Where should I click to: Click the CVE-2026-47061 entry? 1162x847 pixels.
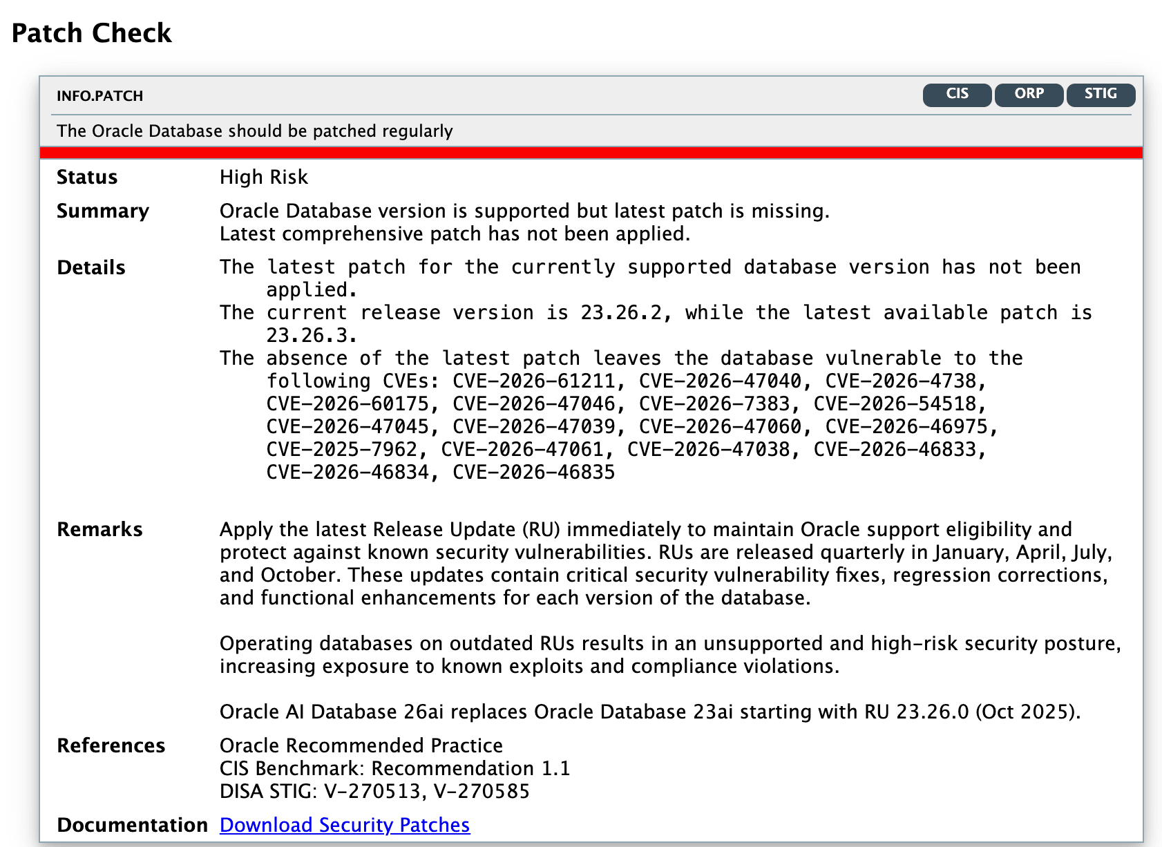click(x=522, y=450)
